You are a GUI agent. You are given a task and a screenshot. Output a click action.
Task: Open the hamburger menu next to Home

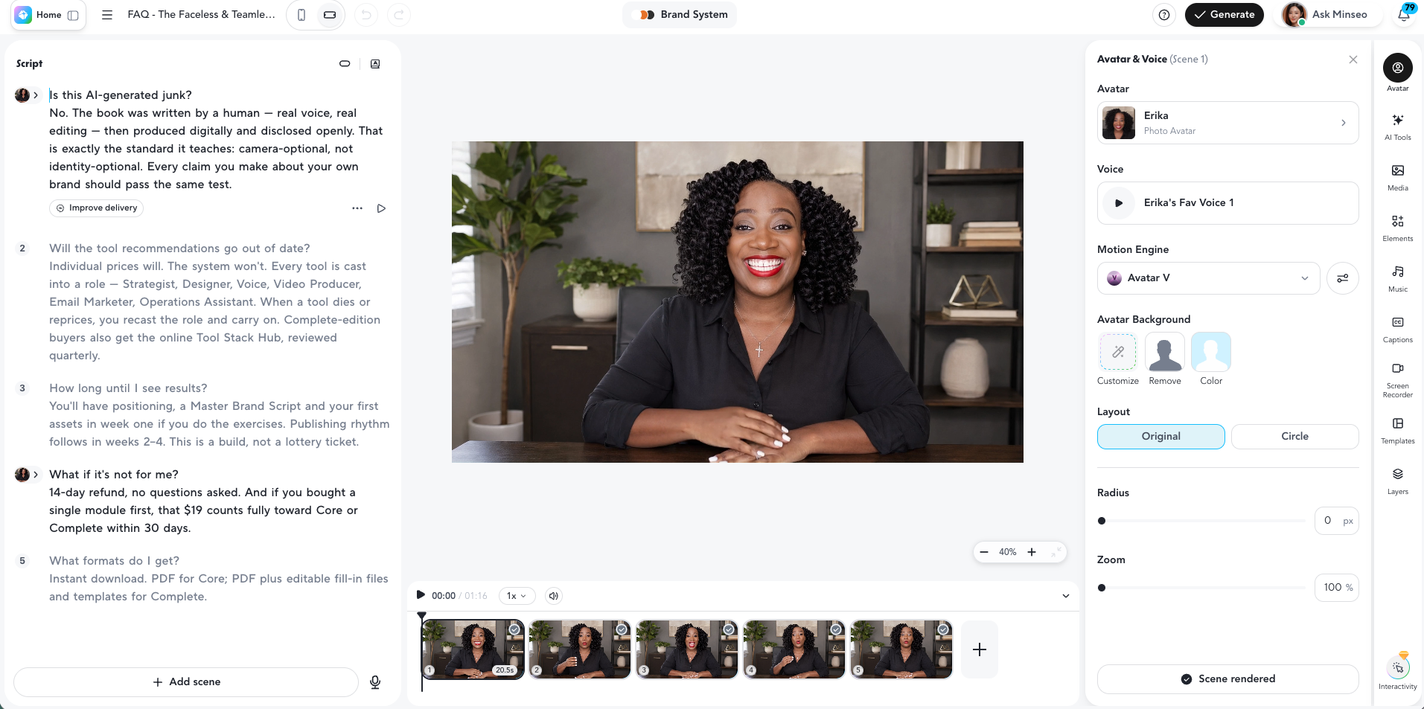[x=107, y=15]
